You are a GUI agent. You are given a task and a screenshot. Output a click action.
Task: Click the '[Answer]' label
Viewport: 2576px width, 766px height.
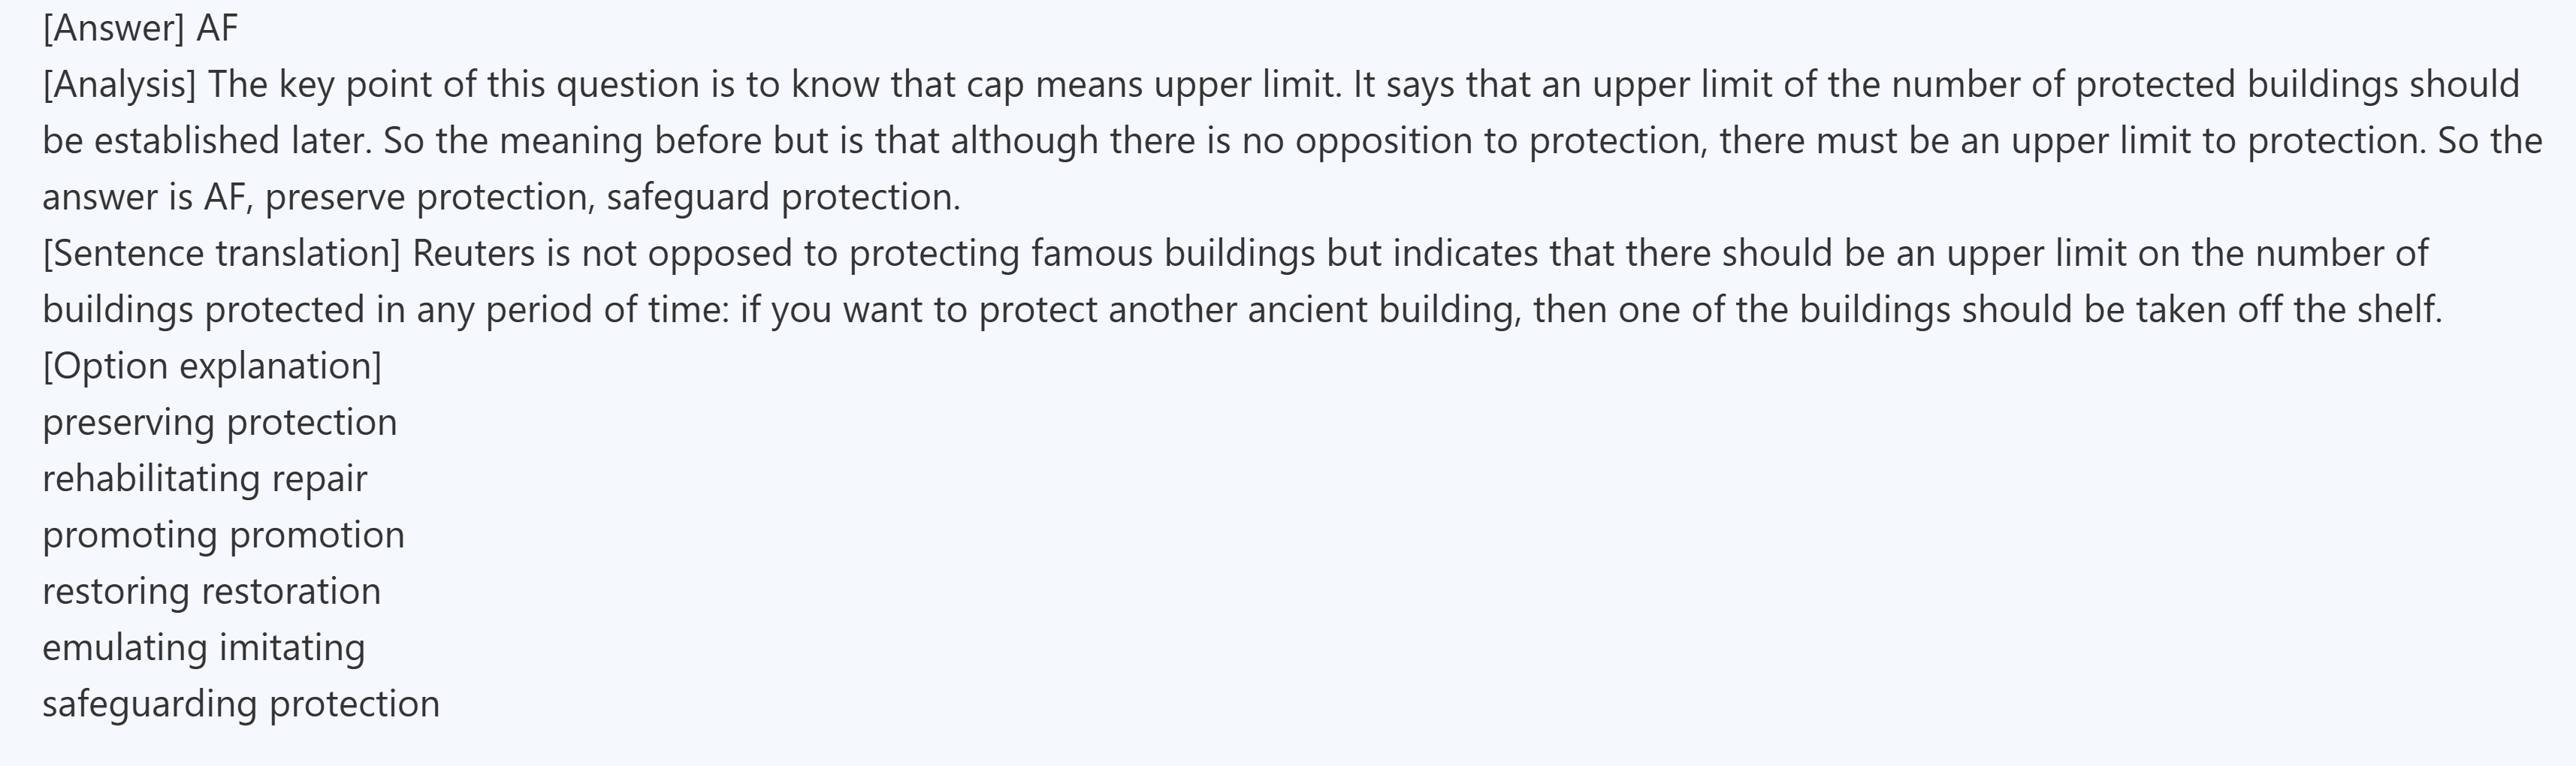tap(113, 28)
